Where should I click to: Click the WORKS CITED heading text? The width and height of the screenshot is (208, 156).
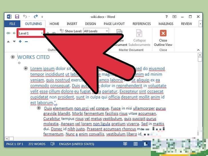33,57
